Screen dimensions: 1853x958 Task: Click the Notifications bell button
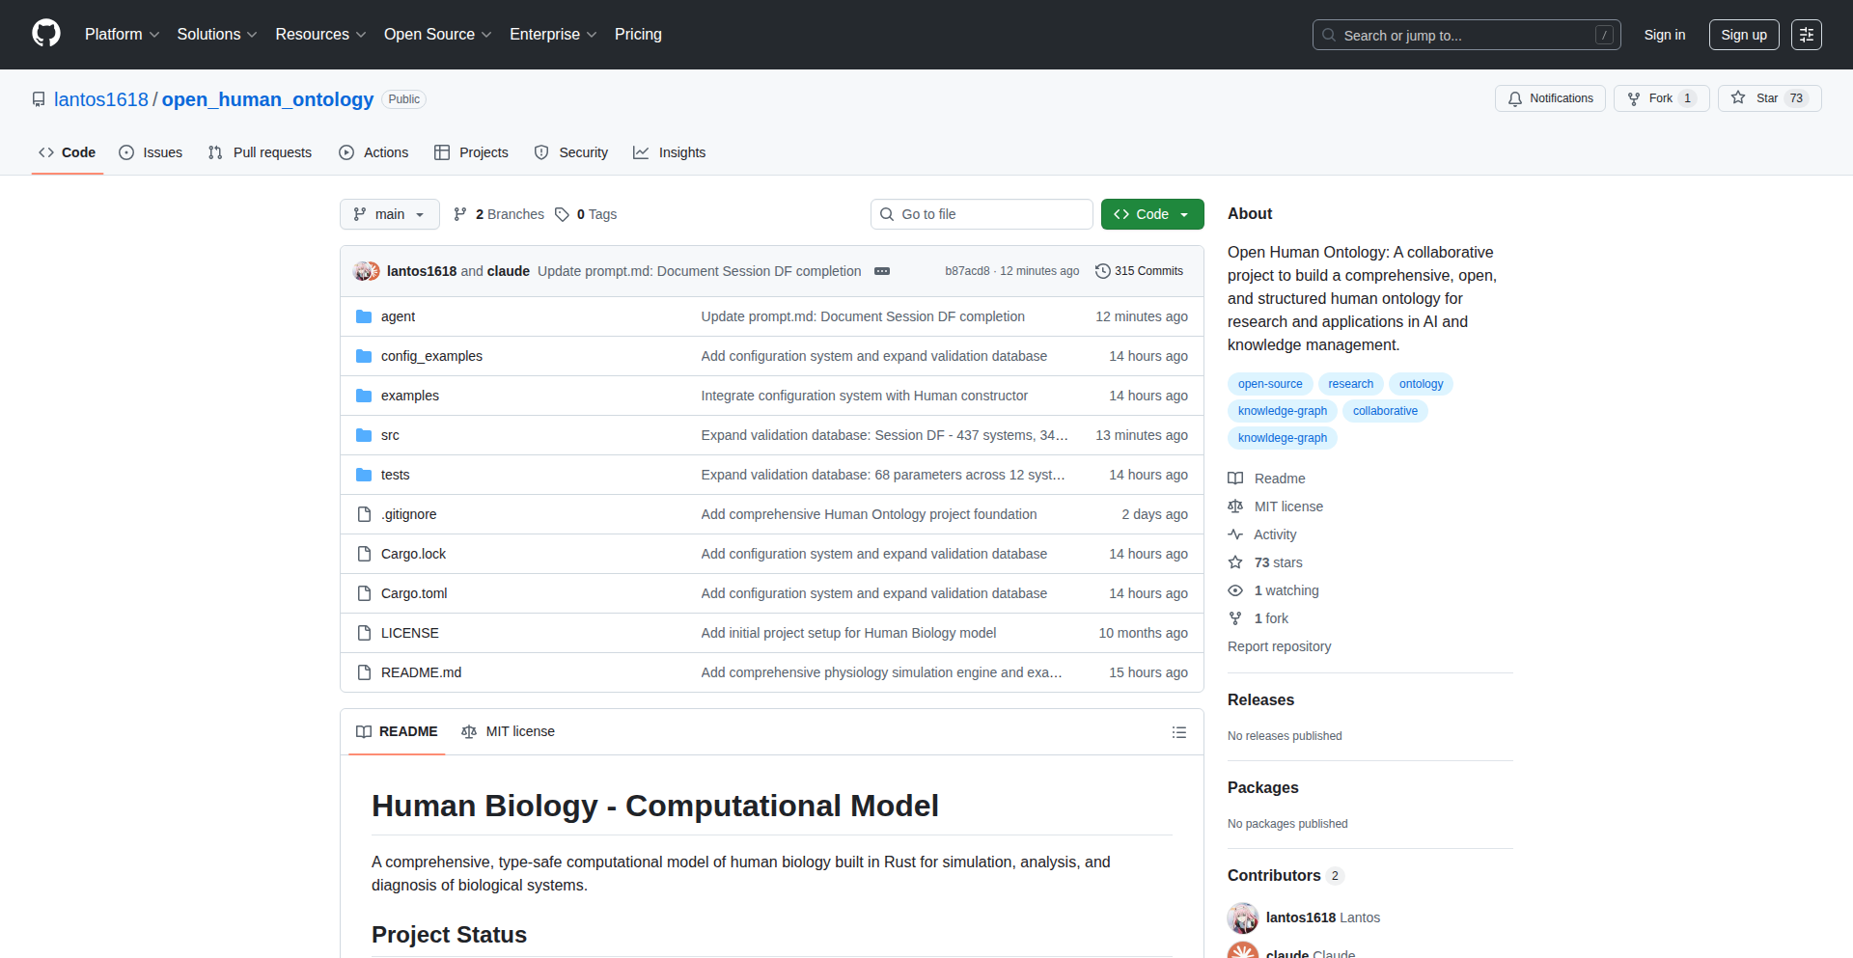(1550, 98)
